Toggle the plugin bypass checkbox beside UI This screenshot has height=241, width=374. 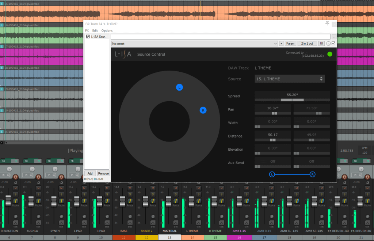point(333,43)
